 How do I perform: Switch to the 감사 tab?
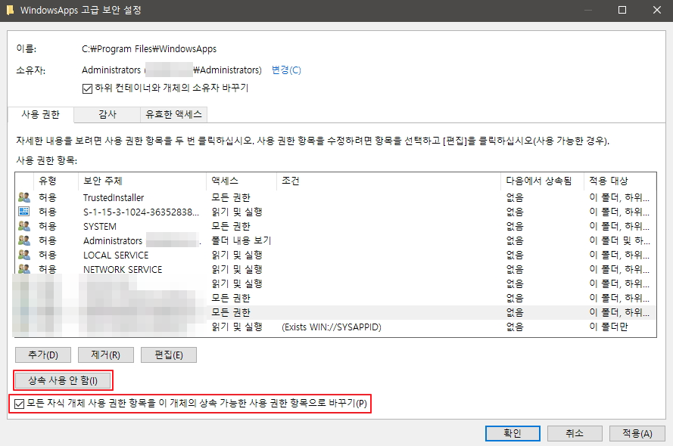pyautogui.click(x=107, y=114)
